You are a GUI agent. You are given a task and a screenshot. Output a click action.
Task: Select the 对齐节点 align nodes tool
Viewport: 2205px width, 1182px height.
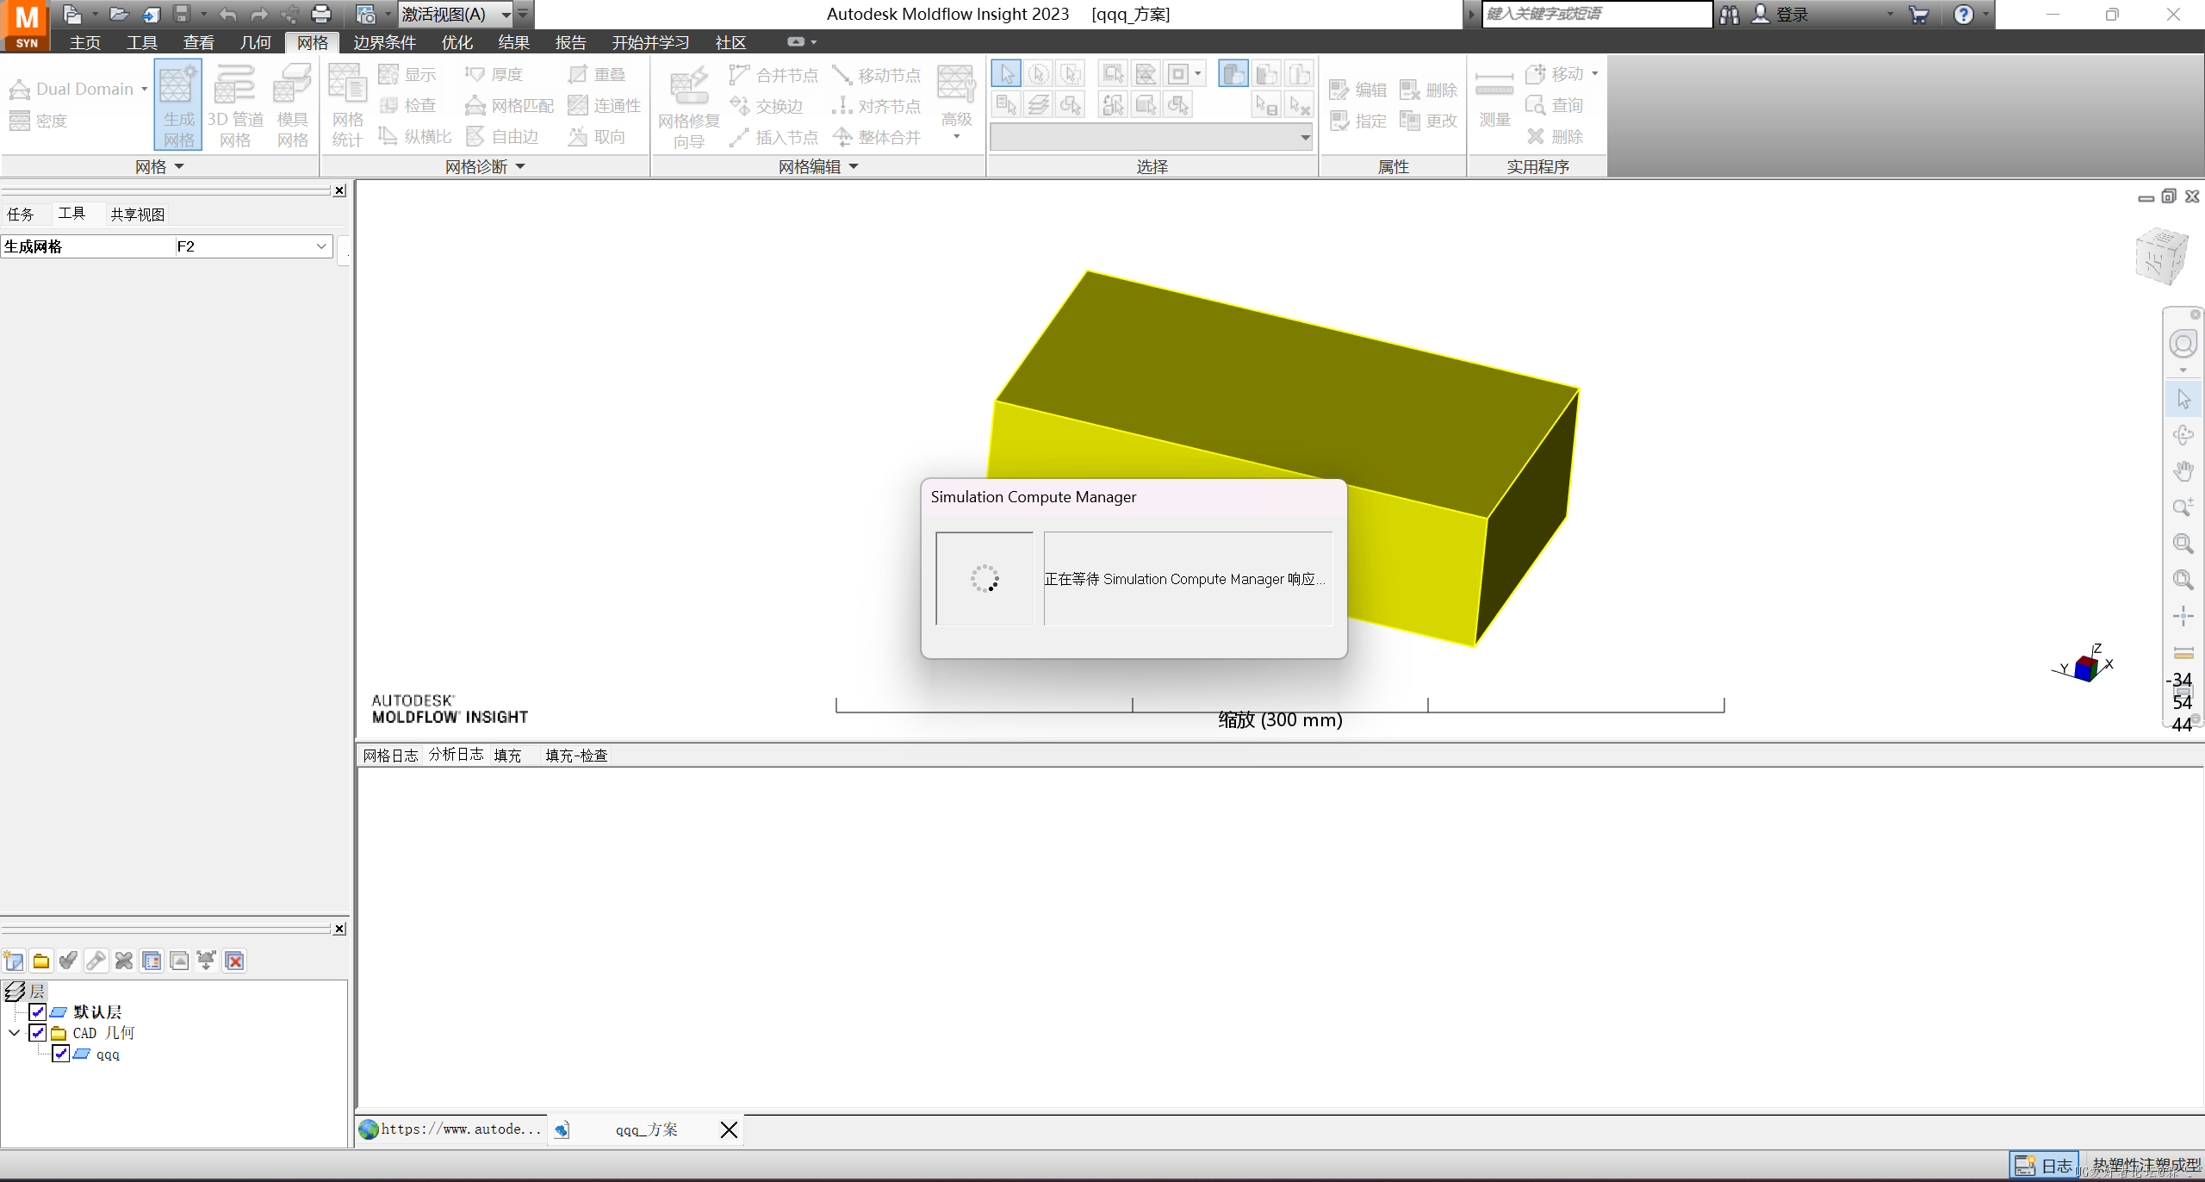click(x=876, y=106)
